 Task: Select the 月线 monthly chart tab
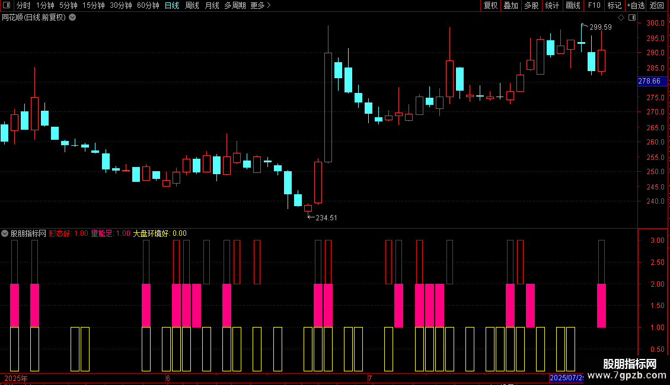tap(212, 5)
